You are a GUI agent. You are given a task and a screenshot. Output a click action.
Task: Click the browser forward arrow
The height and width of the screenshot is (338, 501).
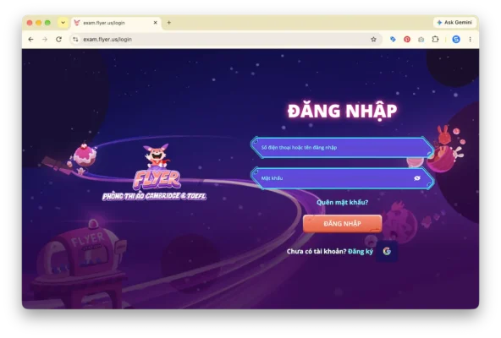pos(45,39)
